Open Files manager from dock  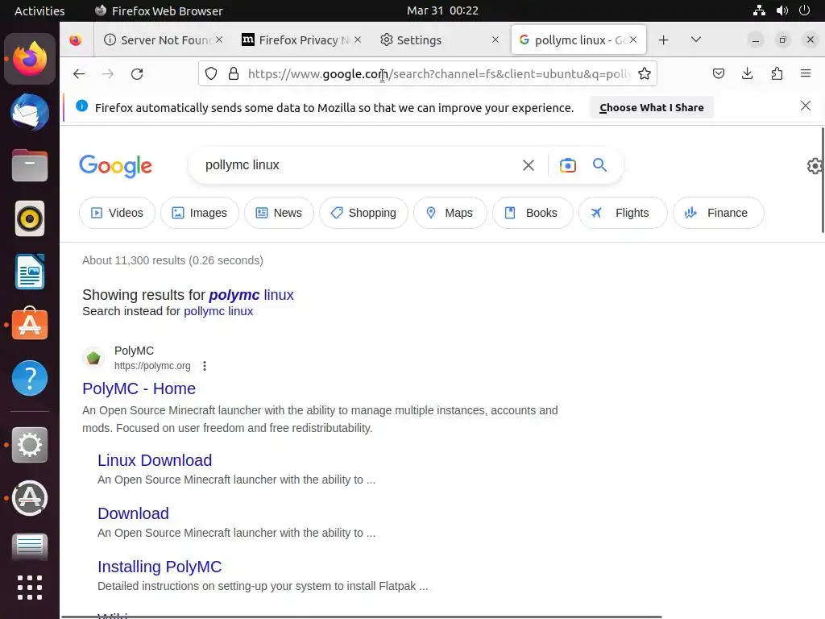coord(30,165)
